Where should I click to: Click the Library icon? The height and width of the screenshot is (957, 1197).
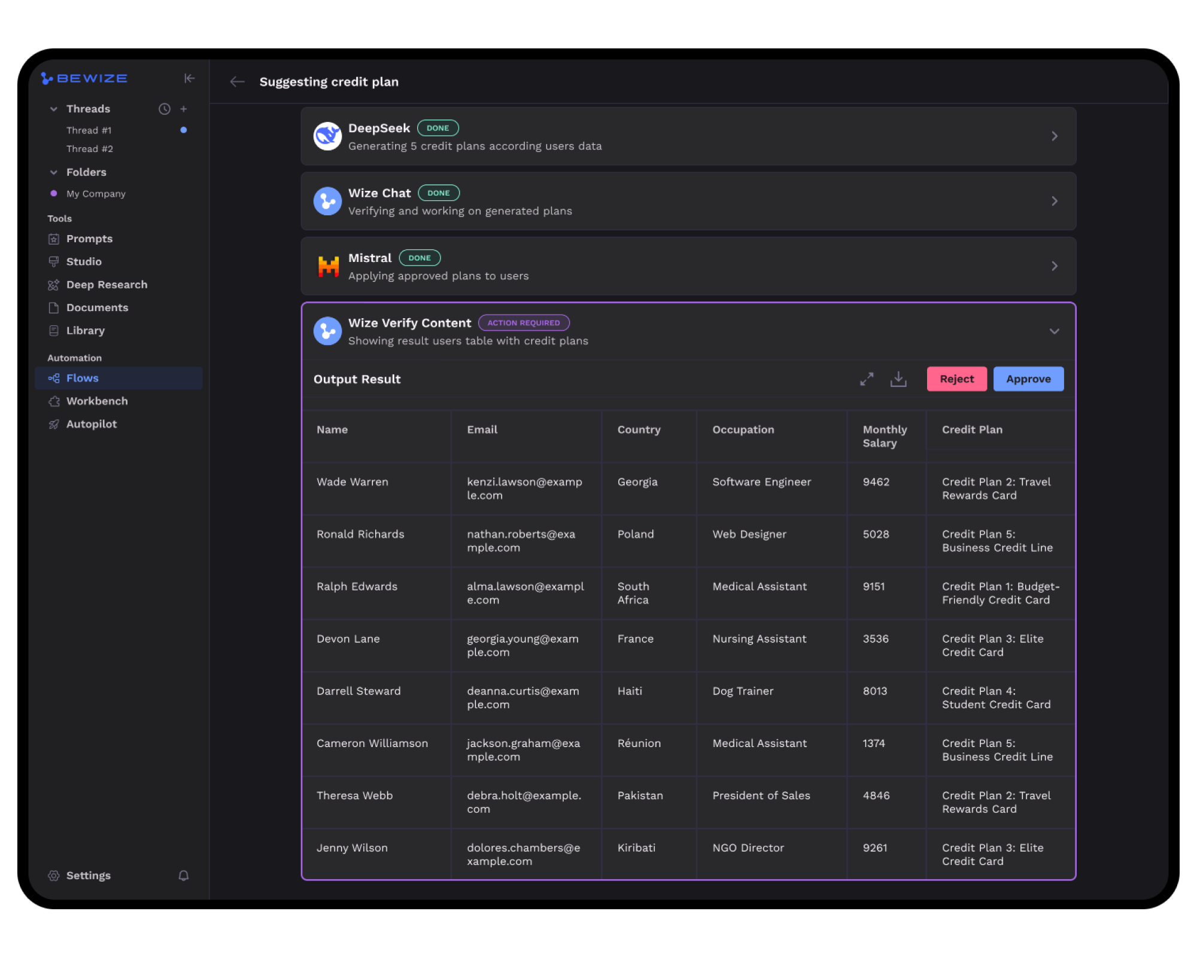(x=53, y=330)
